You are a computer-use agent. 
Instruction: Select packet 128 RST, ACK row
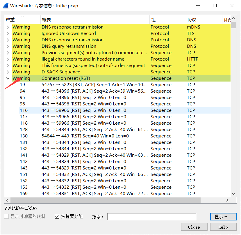coord(125,130)
